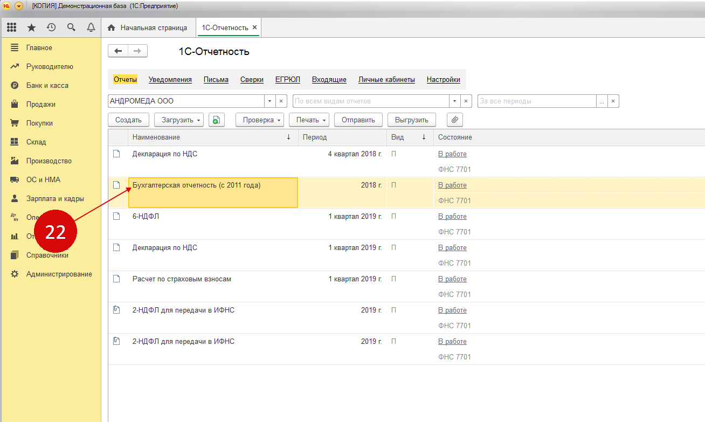This screenshot has width=705, height=422.
Task: Click the Выгрузить button
Action: tap(412, 120)
